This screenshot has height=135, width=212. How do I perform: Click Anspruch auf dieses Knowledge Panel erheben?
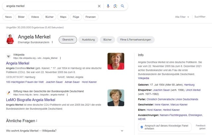click(x=165, y=127)
